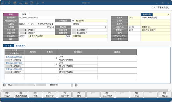The width and height of the screenshot is (172, 102).
Task: Click the 高崎店 text
Action: coord(76,24)
